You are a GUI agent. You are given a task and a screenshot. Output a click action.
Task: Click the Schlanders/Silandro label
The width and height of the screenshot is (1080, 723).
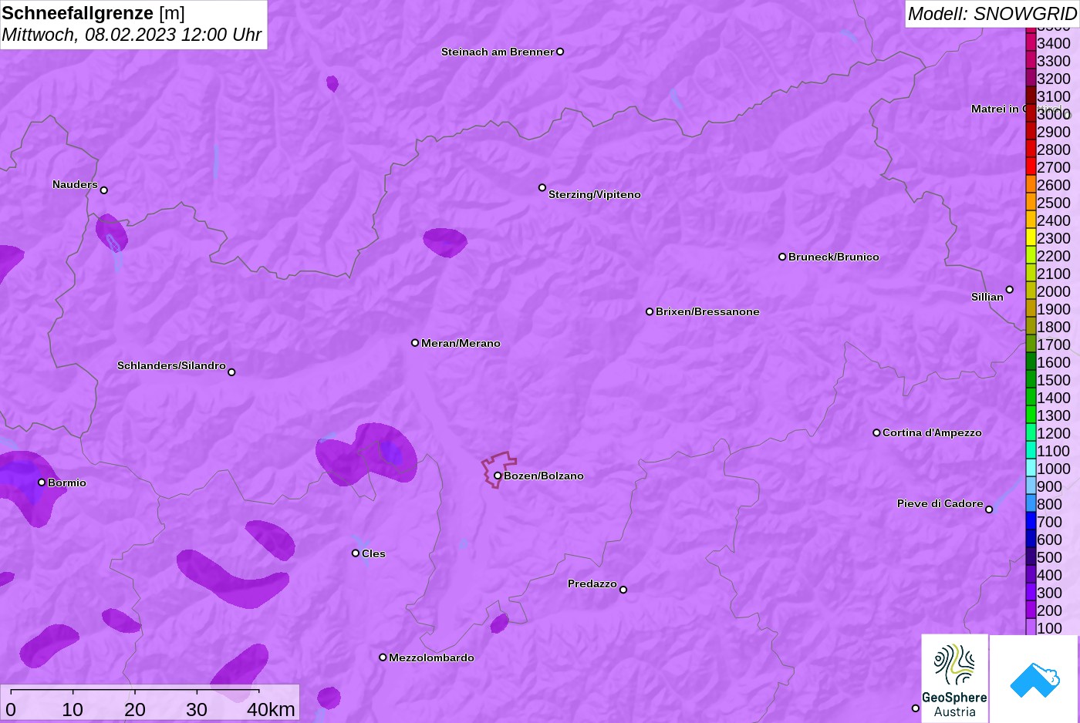(x=171, y=365)
